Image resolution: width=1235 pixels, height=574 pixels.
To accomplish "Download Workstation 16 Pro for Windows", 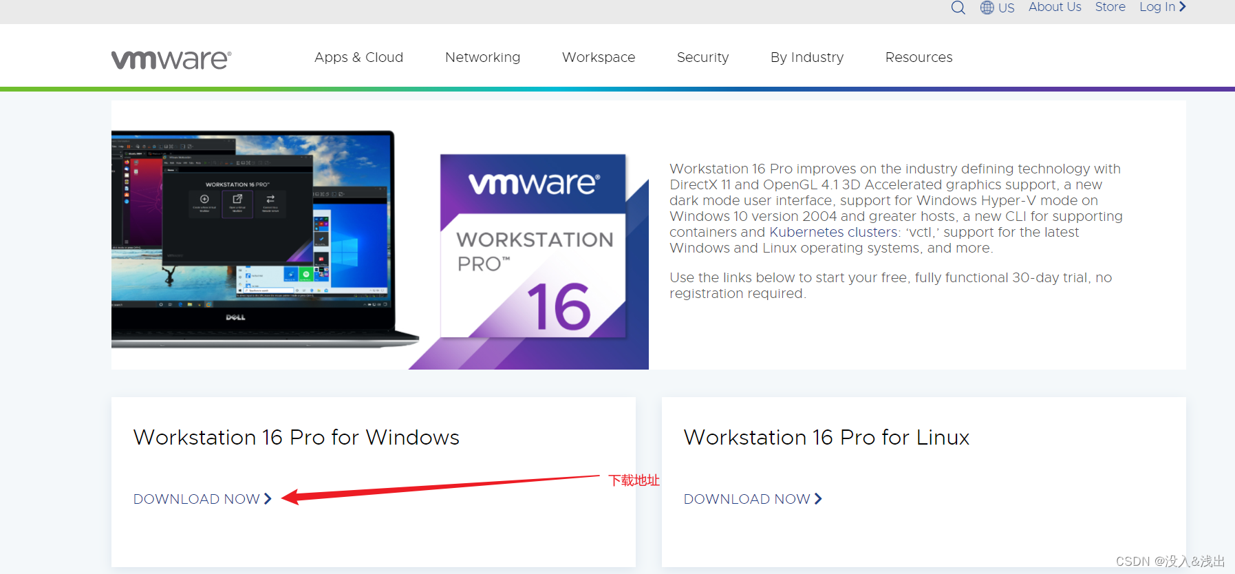I will point(197,499).
